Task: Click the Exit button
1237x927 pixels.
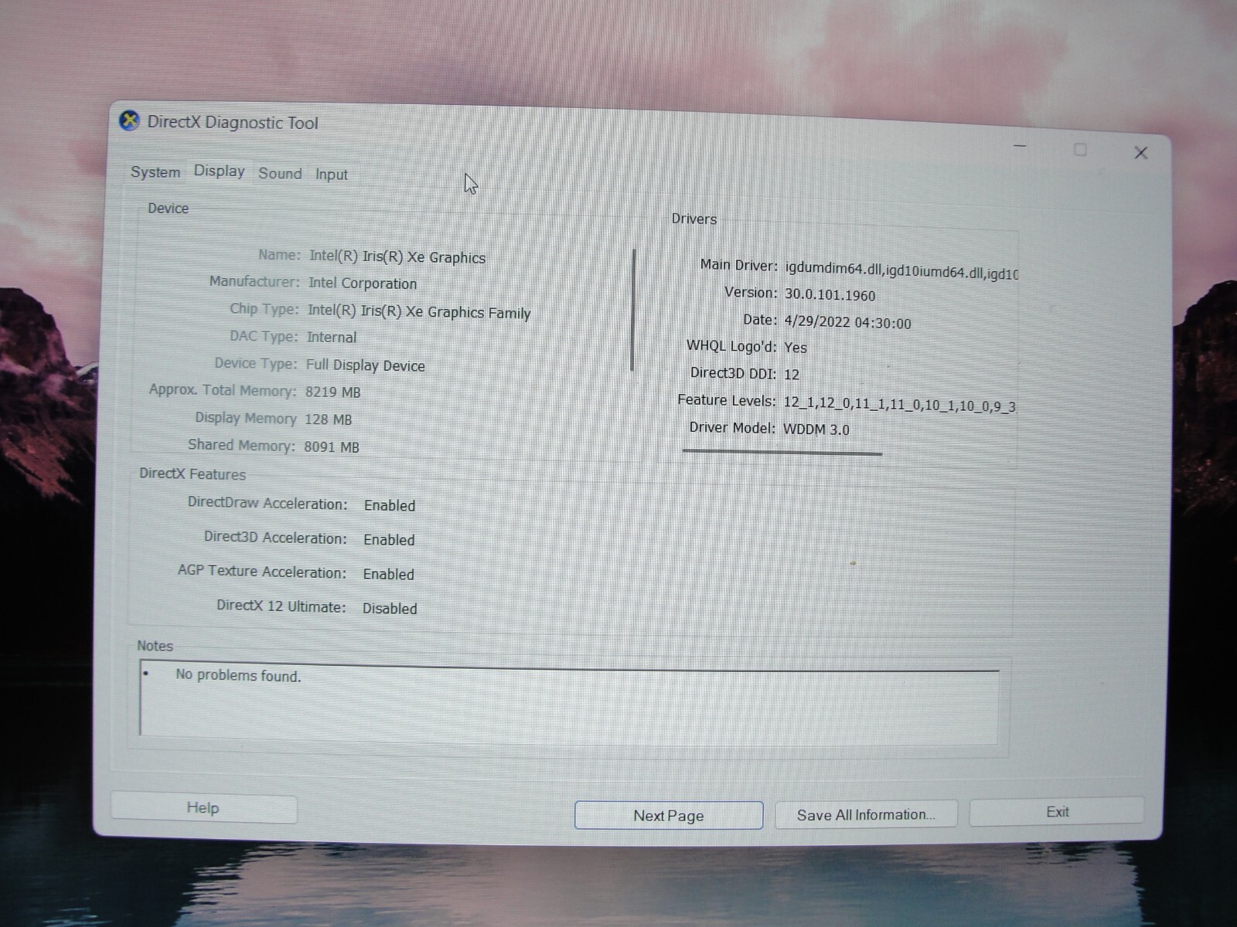Action: [x=1057, y=812]
